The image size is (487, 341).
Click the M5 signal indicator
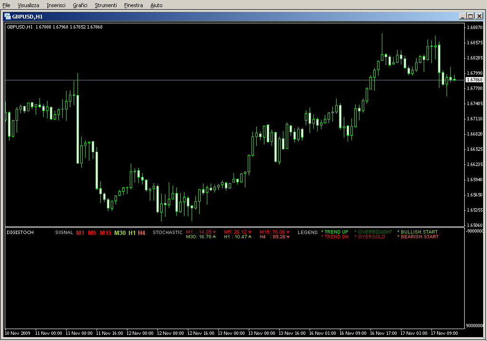[92, 233]
